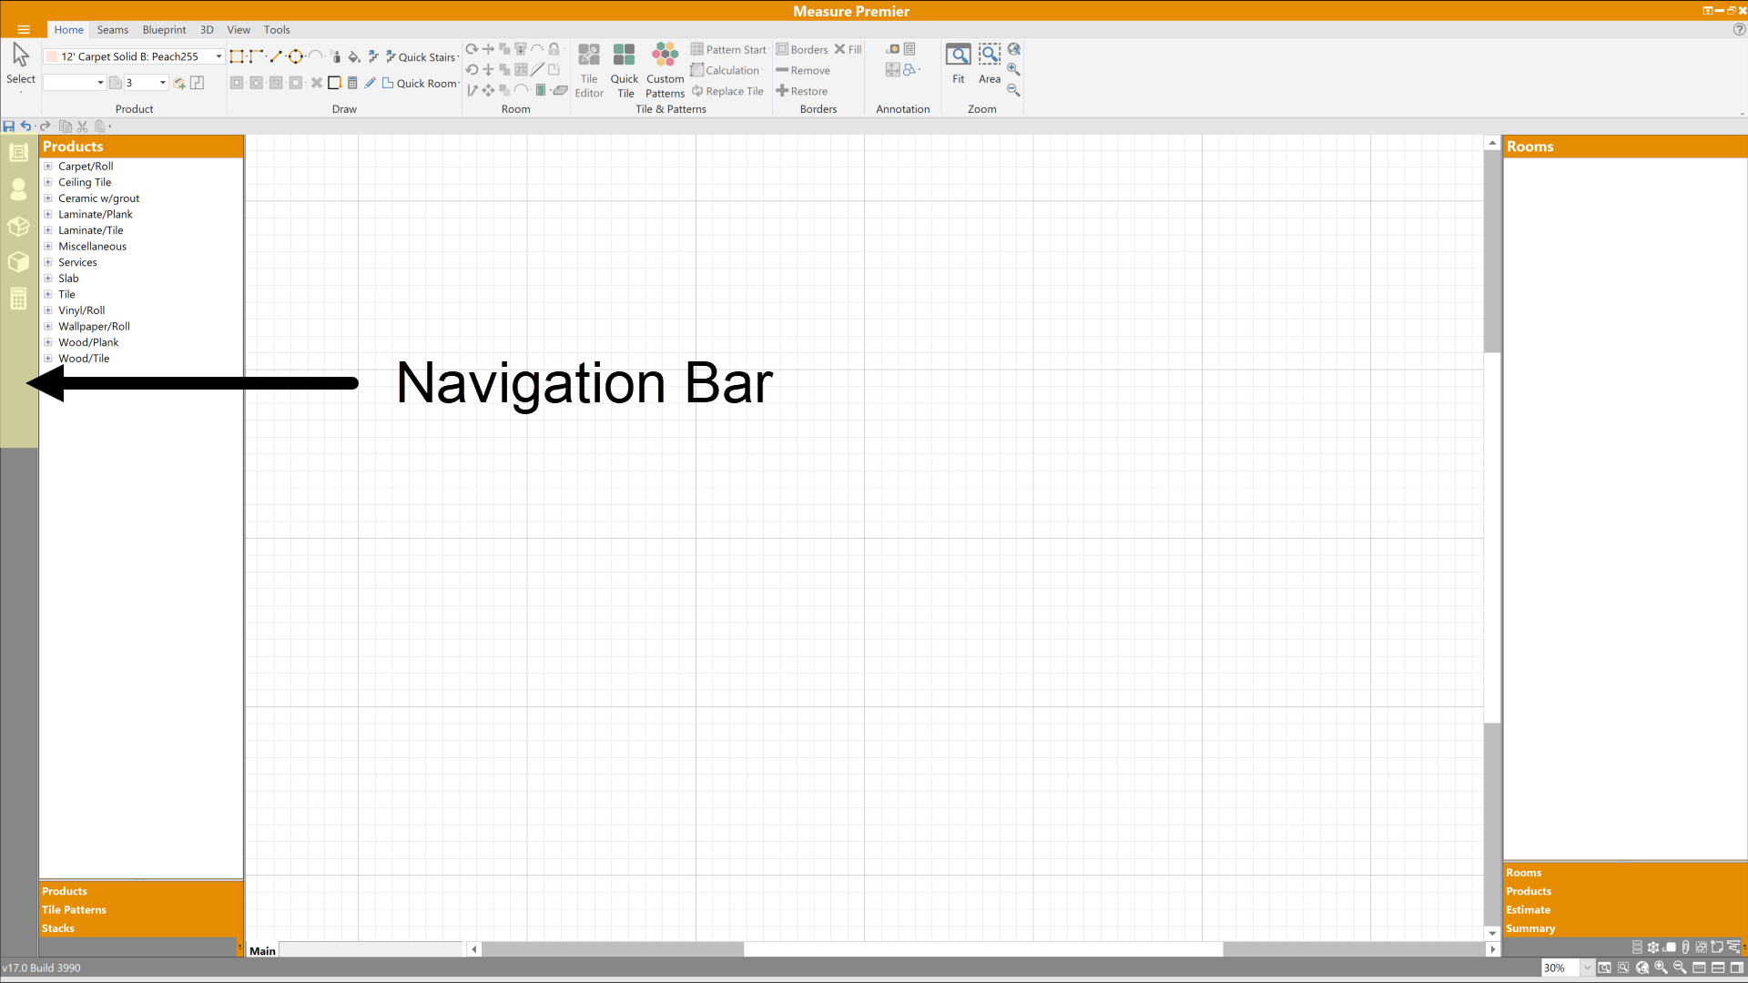Viewport: 1748px width, 983px height.
Task: Choose the circle room draw tool
Action: click(295, 56)
